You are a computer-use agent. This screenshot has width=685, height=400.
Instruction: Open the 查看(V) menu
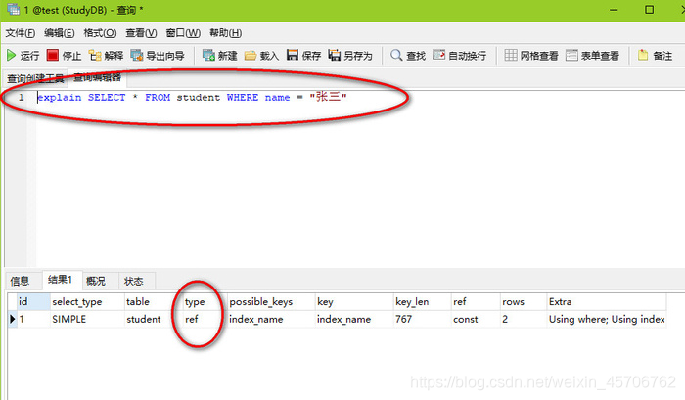(x=141, y=33)
